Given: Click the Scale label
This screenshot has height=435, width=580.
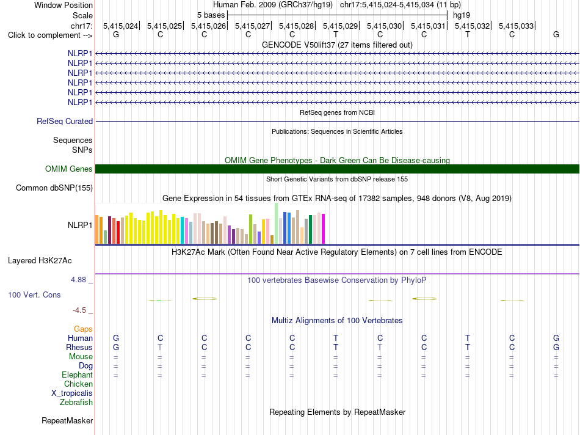Looking at the screenshot, I should [82, 15].
